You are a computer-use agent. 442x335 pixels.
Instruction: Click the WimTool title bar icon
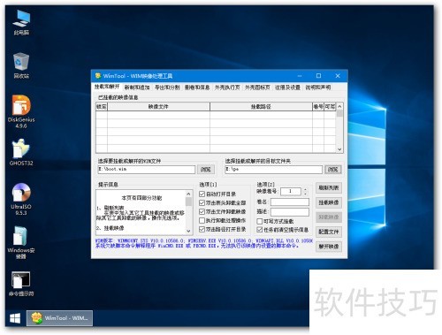pos(98,76)
